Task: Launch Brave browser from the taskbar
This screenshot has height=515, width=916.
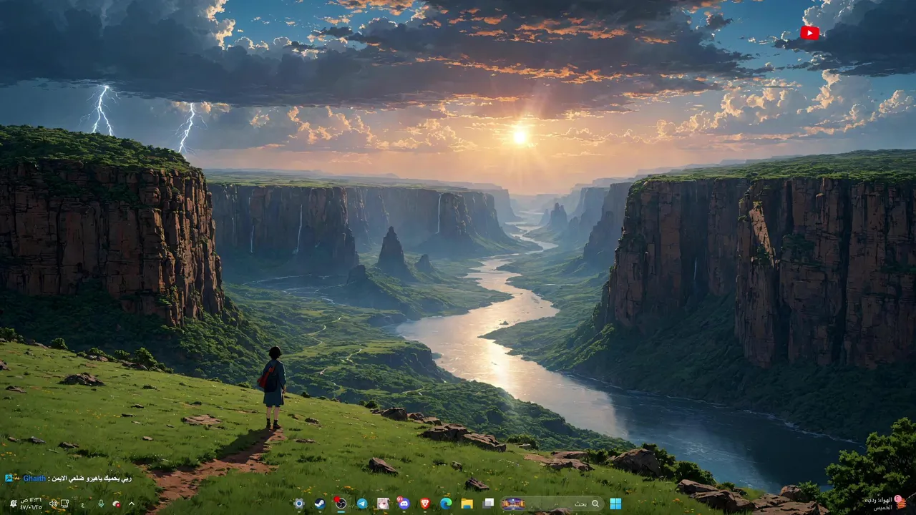Action: (425, 504)
